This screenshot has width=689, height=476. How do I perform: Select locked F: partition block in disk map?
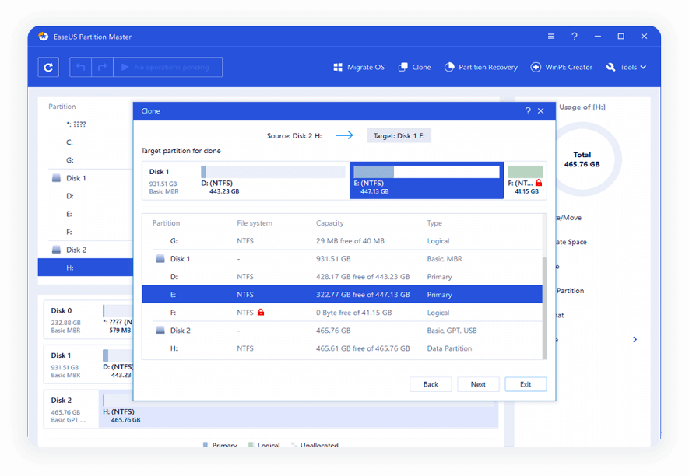tap(526, 180)
